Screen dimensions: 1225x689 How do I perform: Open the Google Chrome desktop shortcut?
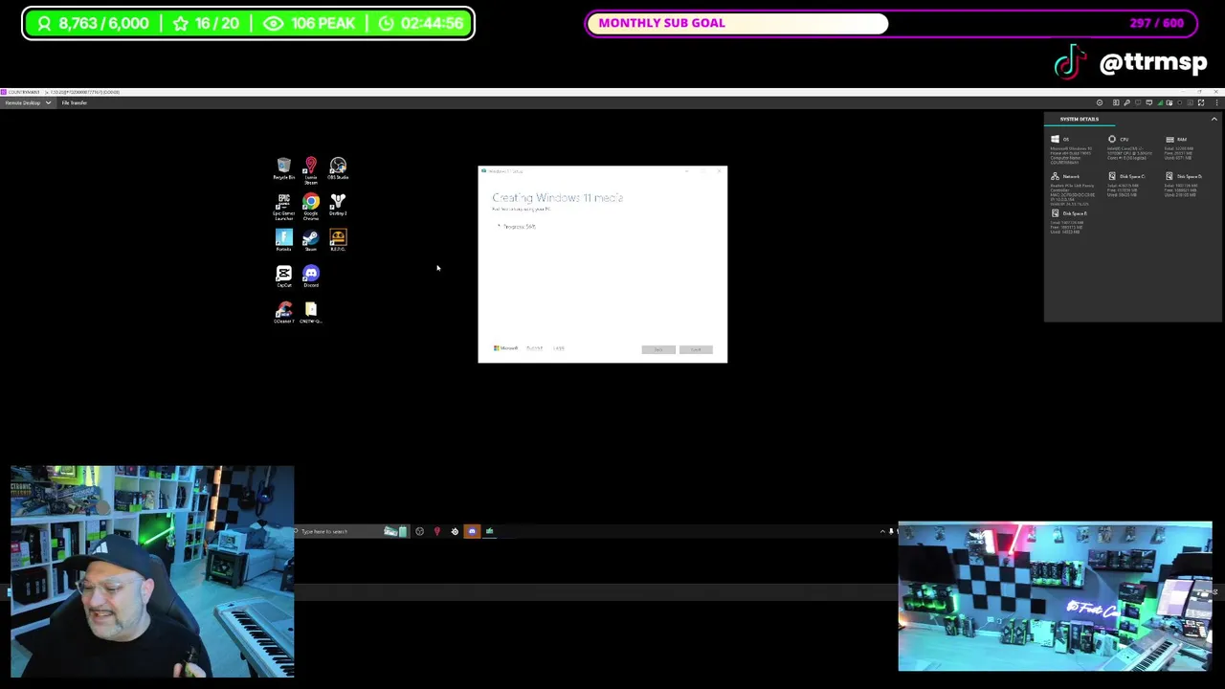[x=311, y=206]
